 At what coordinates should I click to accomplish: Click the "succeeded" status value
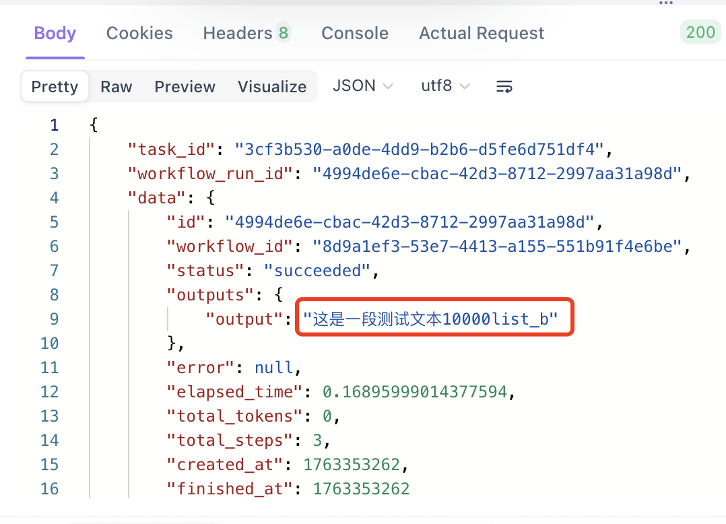tap(317, 271)
